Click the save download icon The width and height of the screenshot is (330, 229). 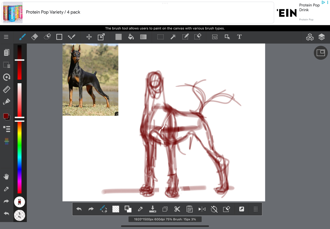[x=153, y=209]
